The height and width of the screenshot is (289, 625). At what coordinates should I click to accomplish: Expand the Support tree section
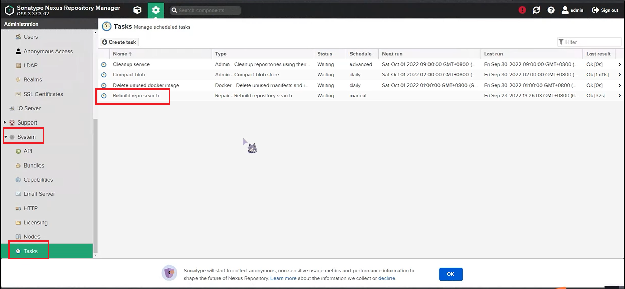[x=5, y=122]
